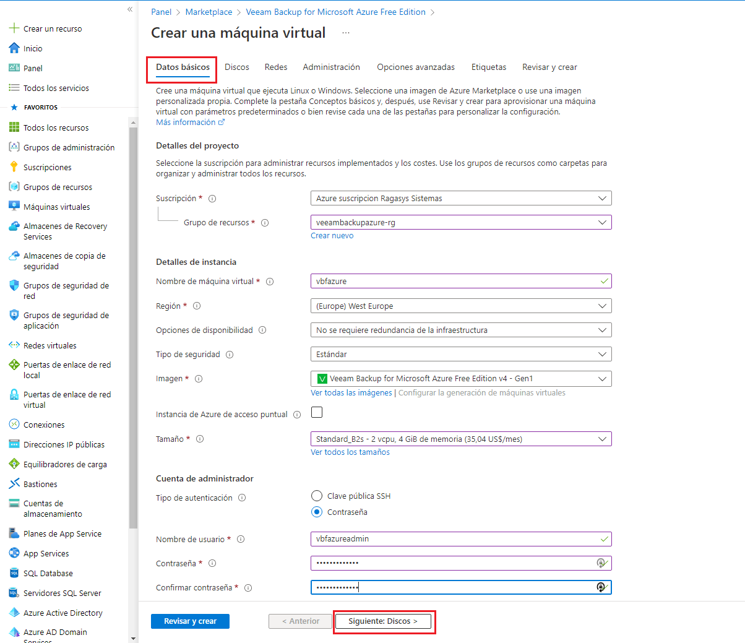This screenshot has height=643, width=745.
Task: Switch to the Redes tab
Action: 276,67
